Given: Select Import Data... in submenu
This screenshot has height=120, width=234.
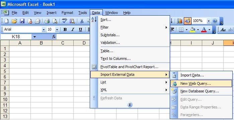Looking at the screenshot, I should (x=201, y=75).
